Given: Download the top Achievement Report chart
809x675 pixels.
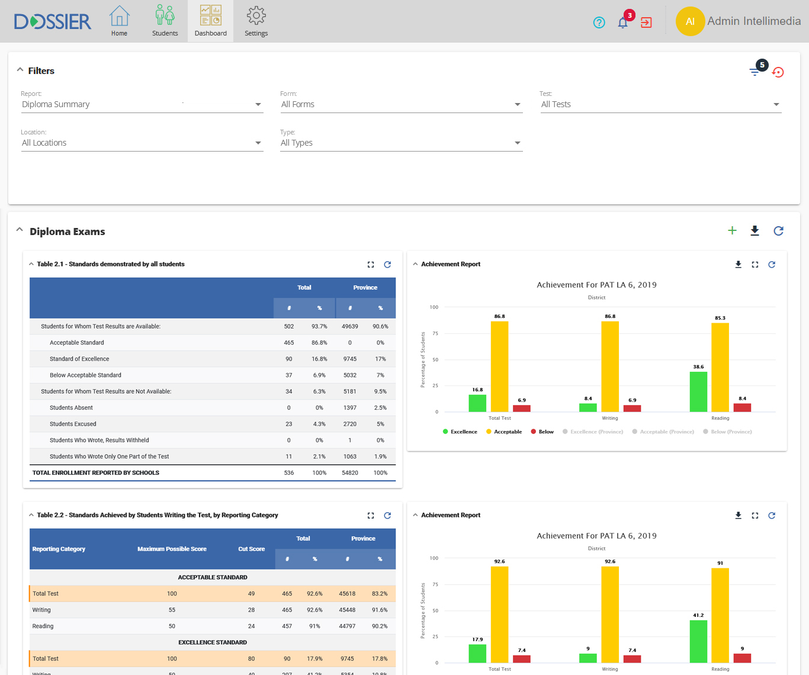Looking at the screenshot, I should point(738,265).
